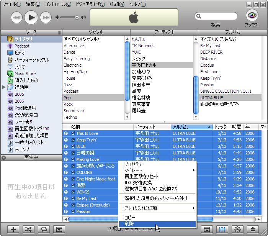
Task: Click genre list scroll-down arrow
Action: pos(127,117)
